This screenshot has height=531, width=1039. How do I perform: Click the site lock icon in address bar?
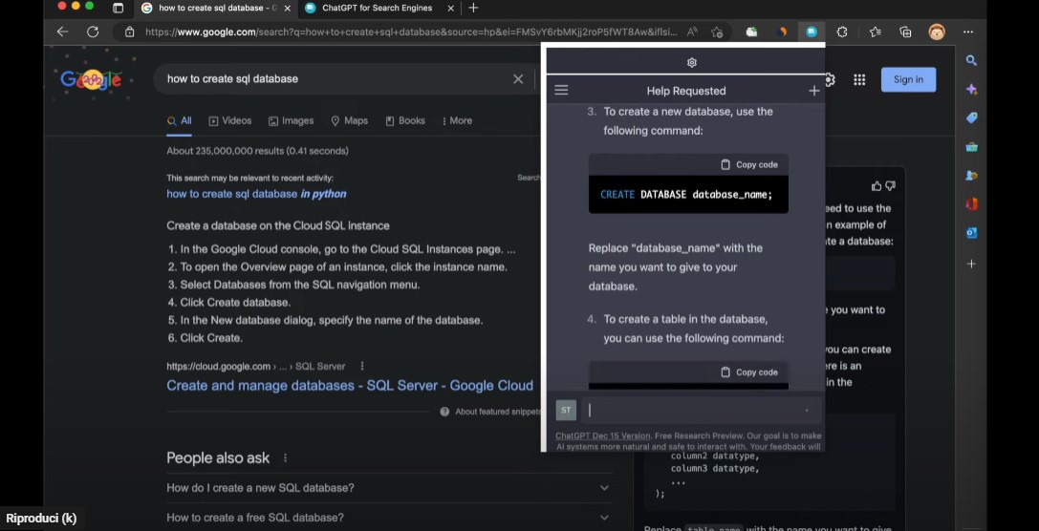click(130, 32)
